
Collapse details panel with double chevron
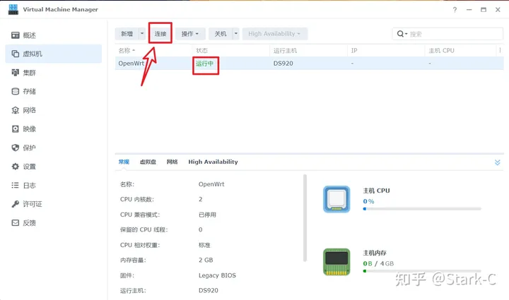tap(497, 162)
